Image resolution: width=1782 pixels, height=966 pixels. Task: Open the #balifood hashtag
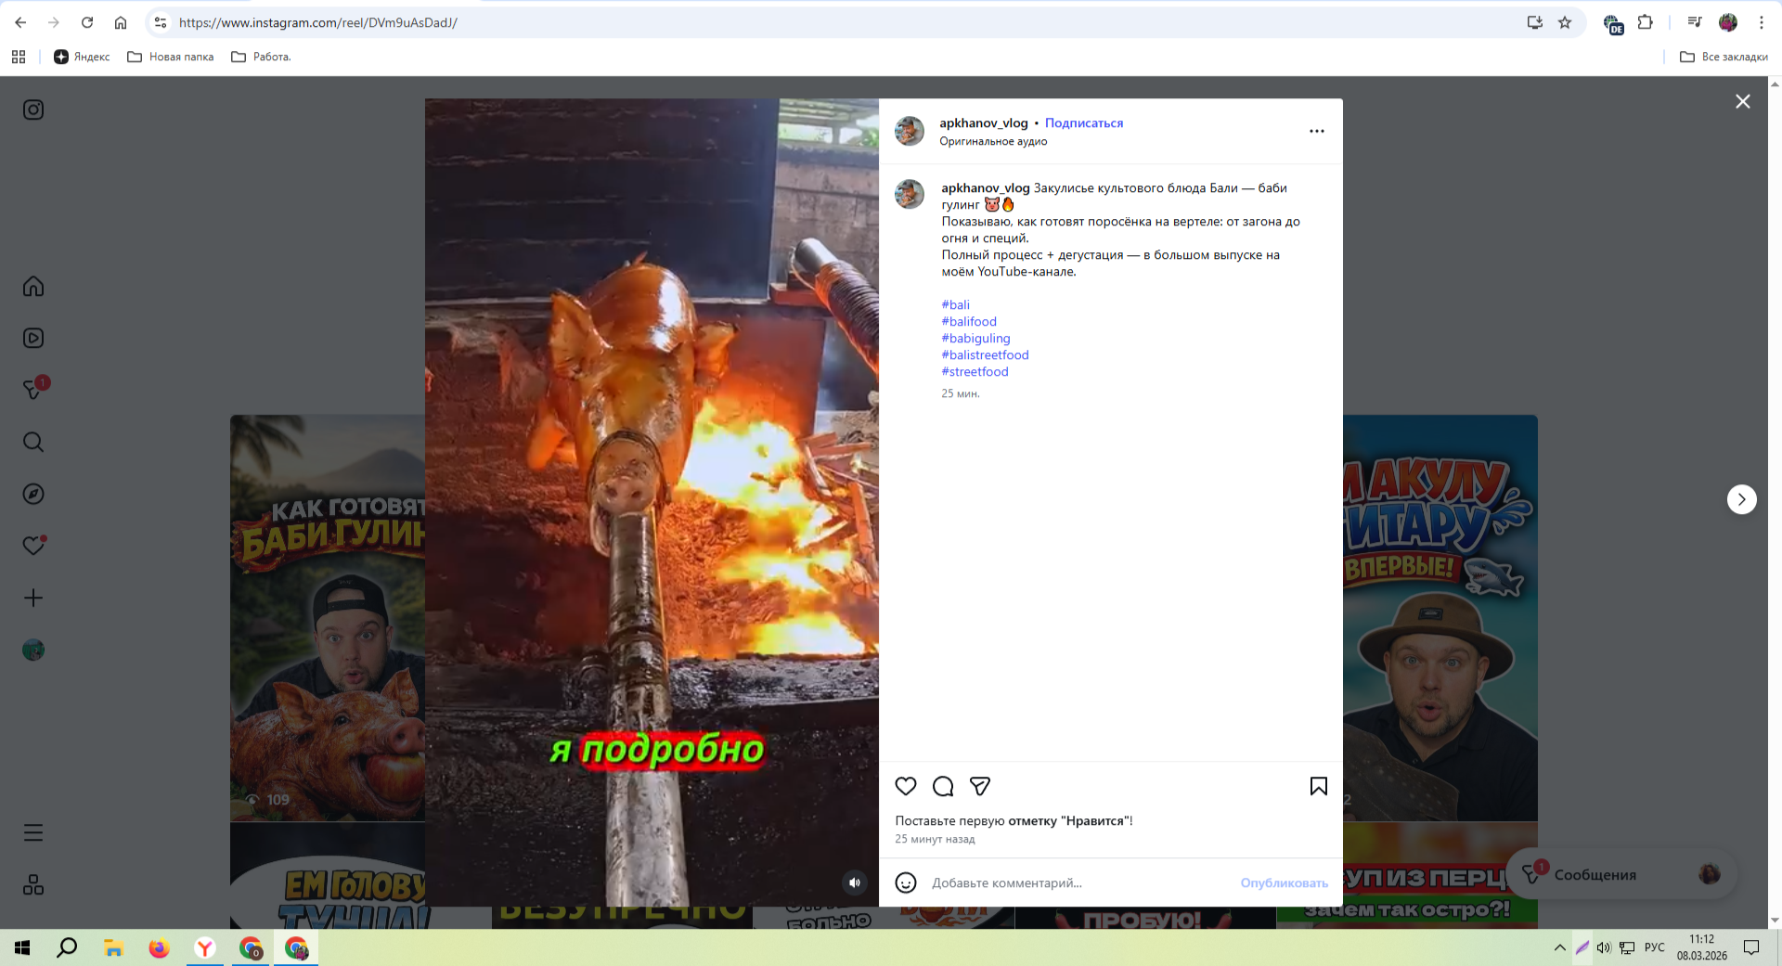pos(969,321)
